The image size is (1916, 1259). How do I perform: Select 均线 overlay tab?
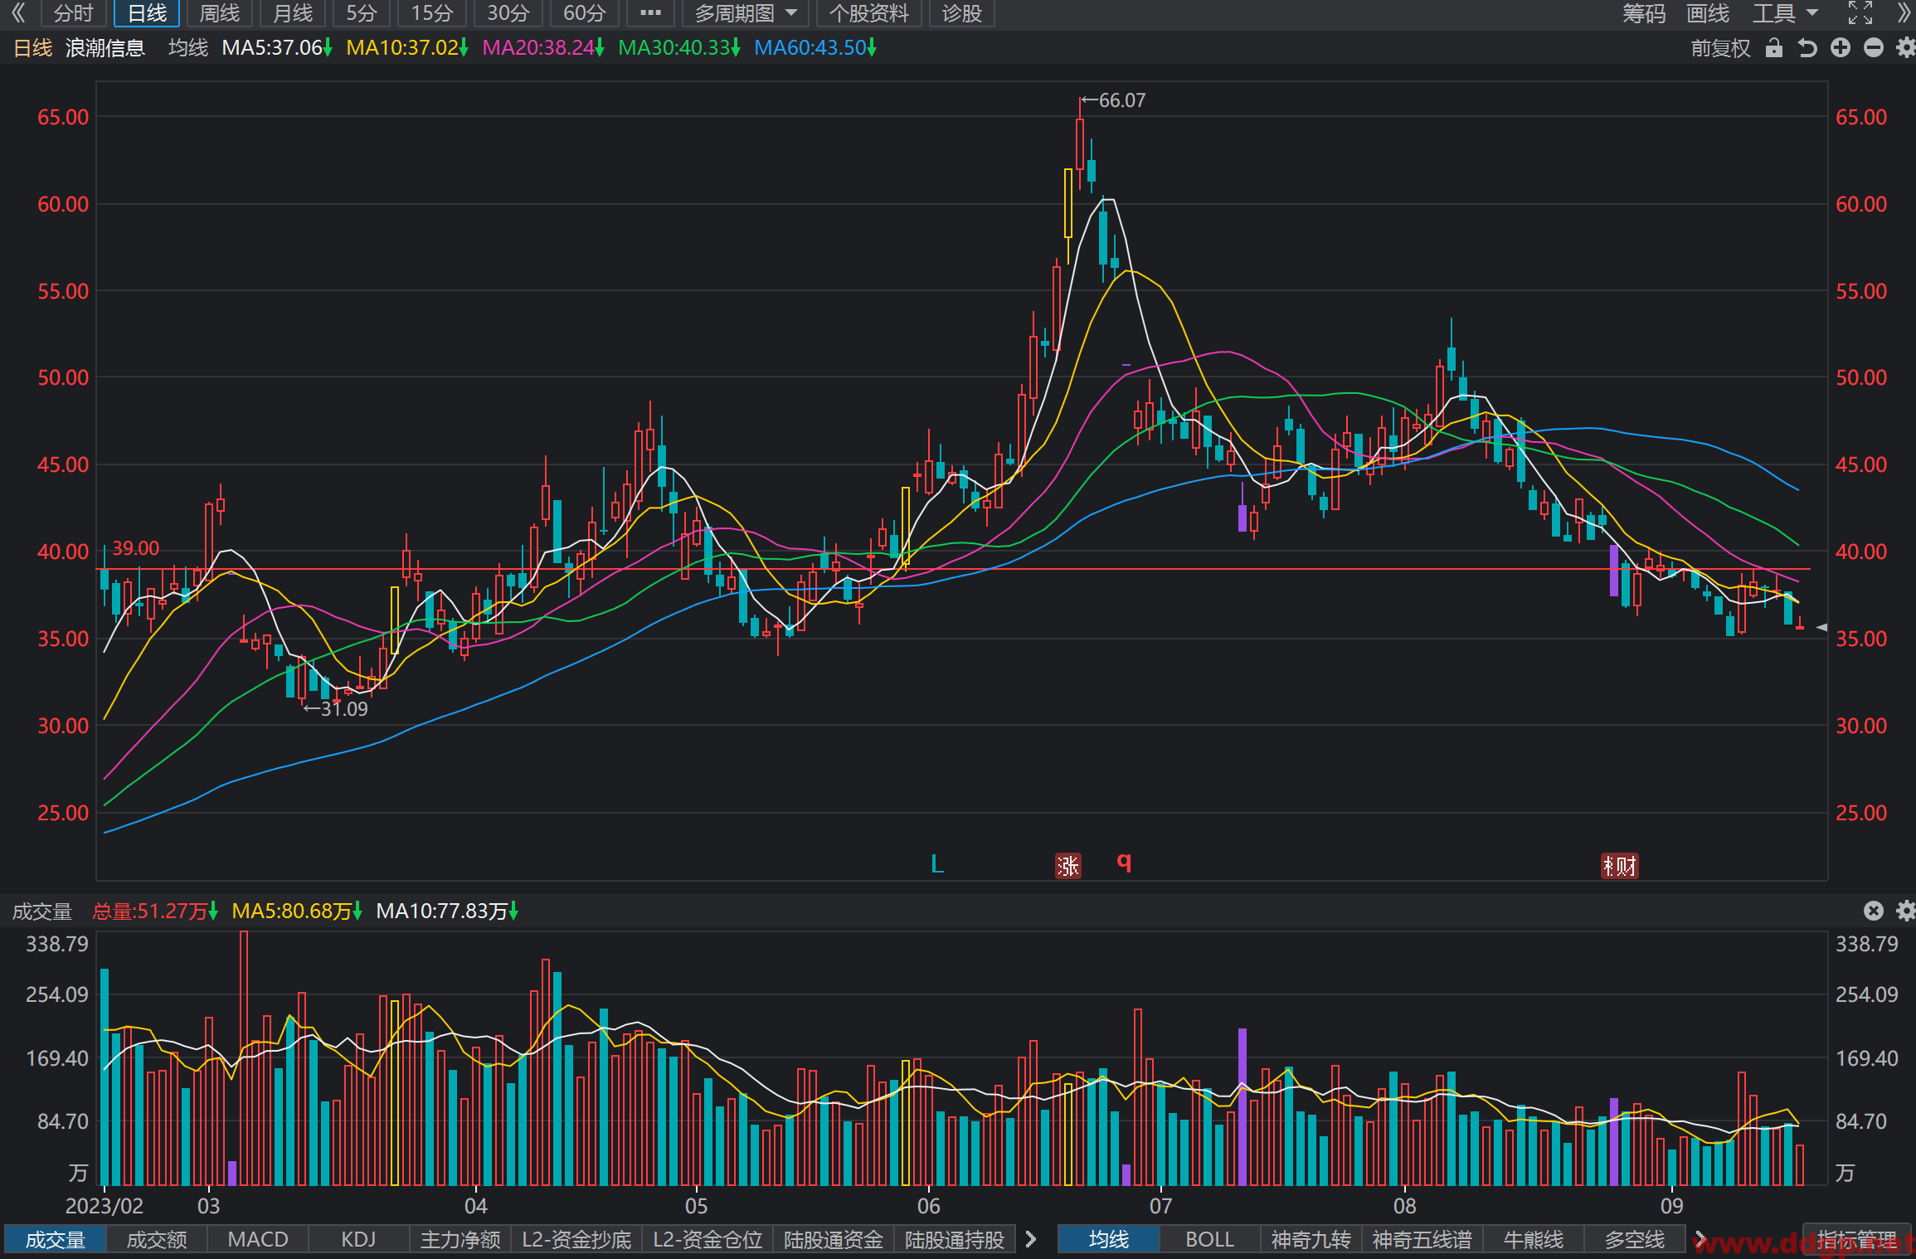click(1109, 1239)
